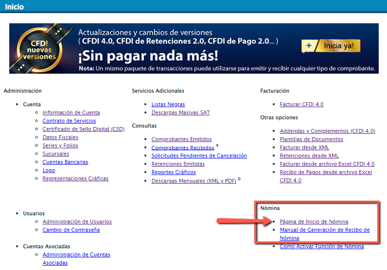
Task: Open Cuentas Bancarias
Action: pyautogui.click(x=65, y=162)
